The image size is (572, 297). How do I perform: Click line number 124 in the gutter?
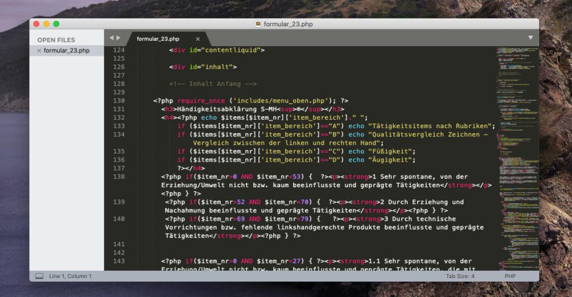pos(119,50)
